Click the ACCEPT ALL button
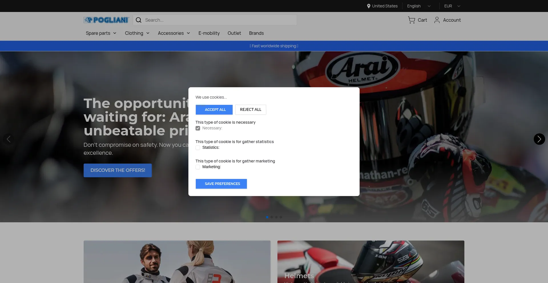This screenshot has width=548, height=283. (214, 110)
